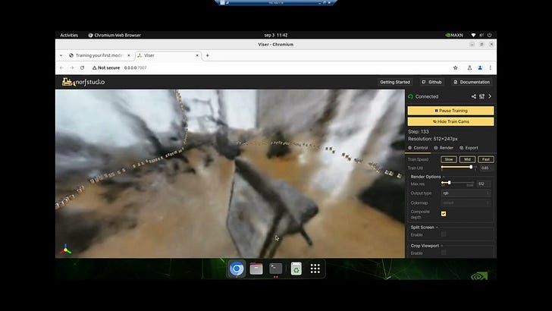
Task: Open the Github link
Action: (x=431, y=82)
